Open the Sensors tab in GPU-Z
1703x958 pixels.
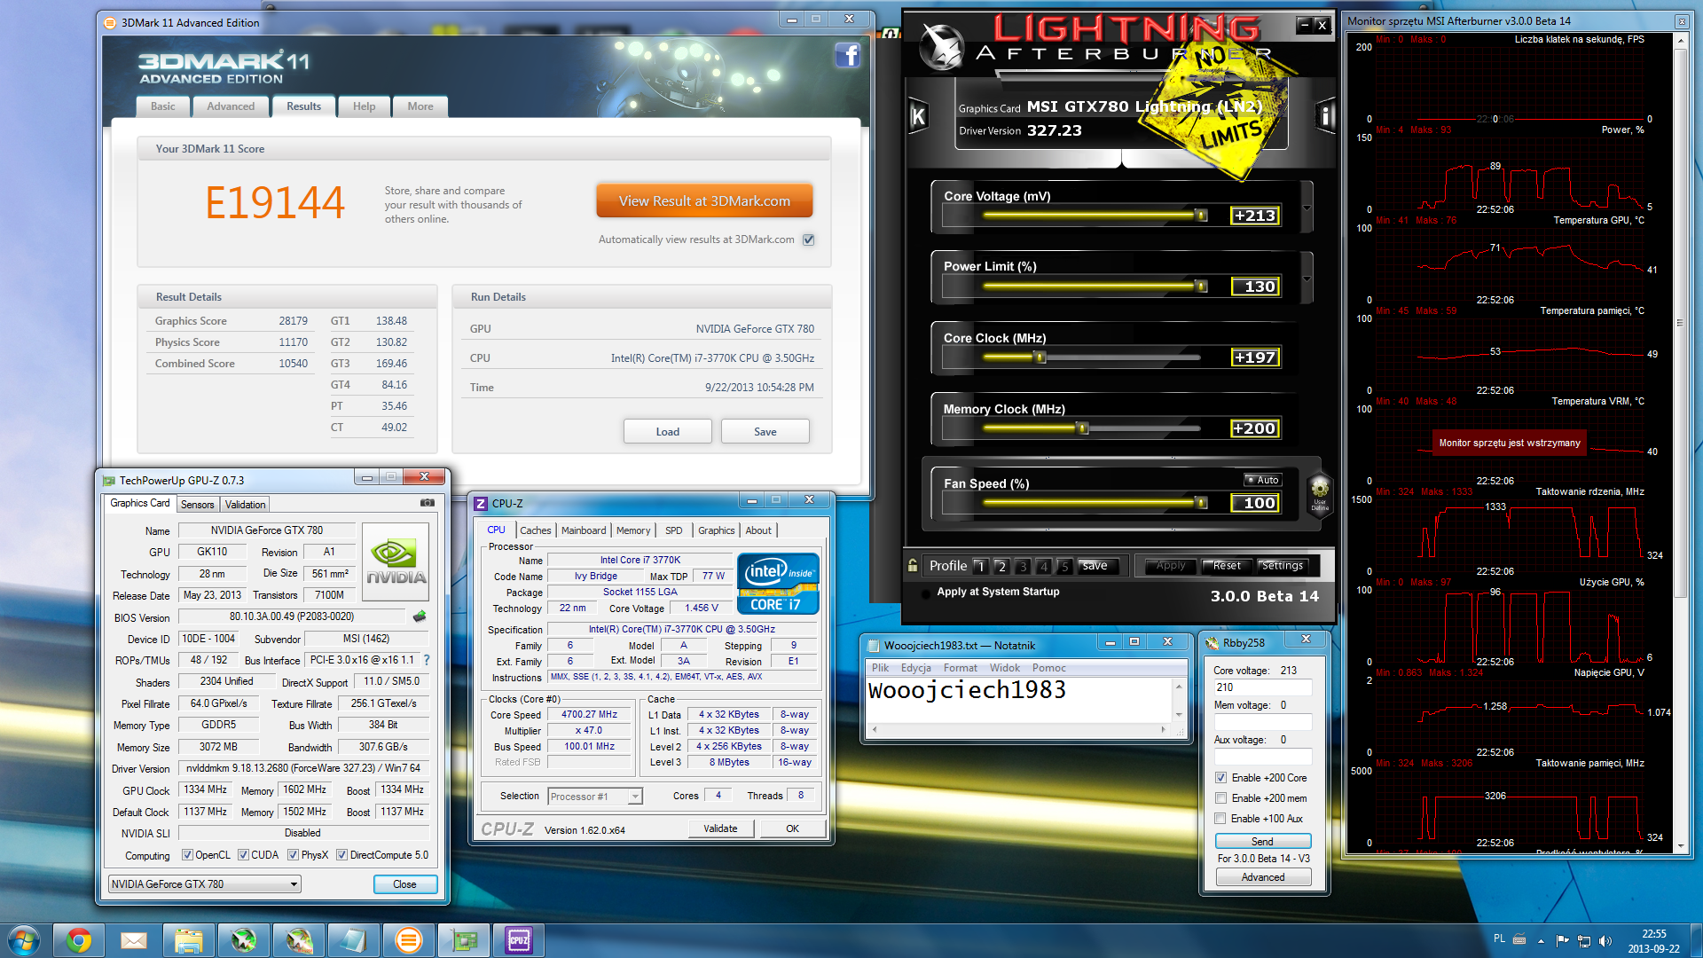[197, 505]
